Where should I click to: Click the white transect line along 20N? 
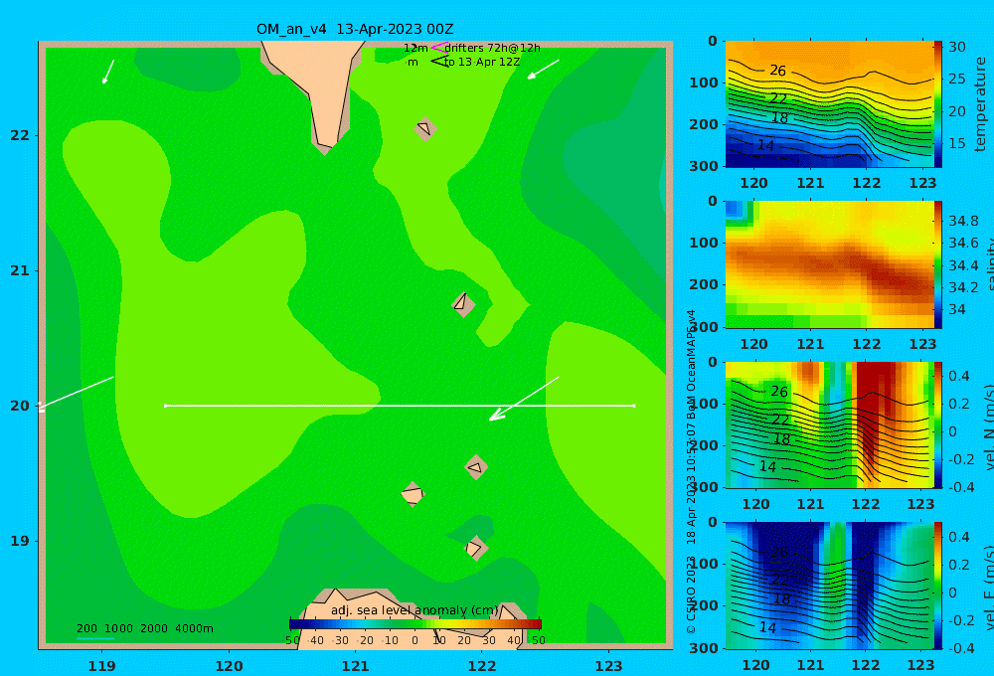coord(400,406)
